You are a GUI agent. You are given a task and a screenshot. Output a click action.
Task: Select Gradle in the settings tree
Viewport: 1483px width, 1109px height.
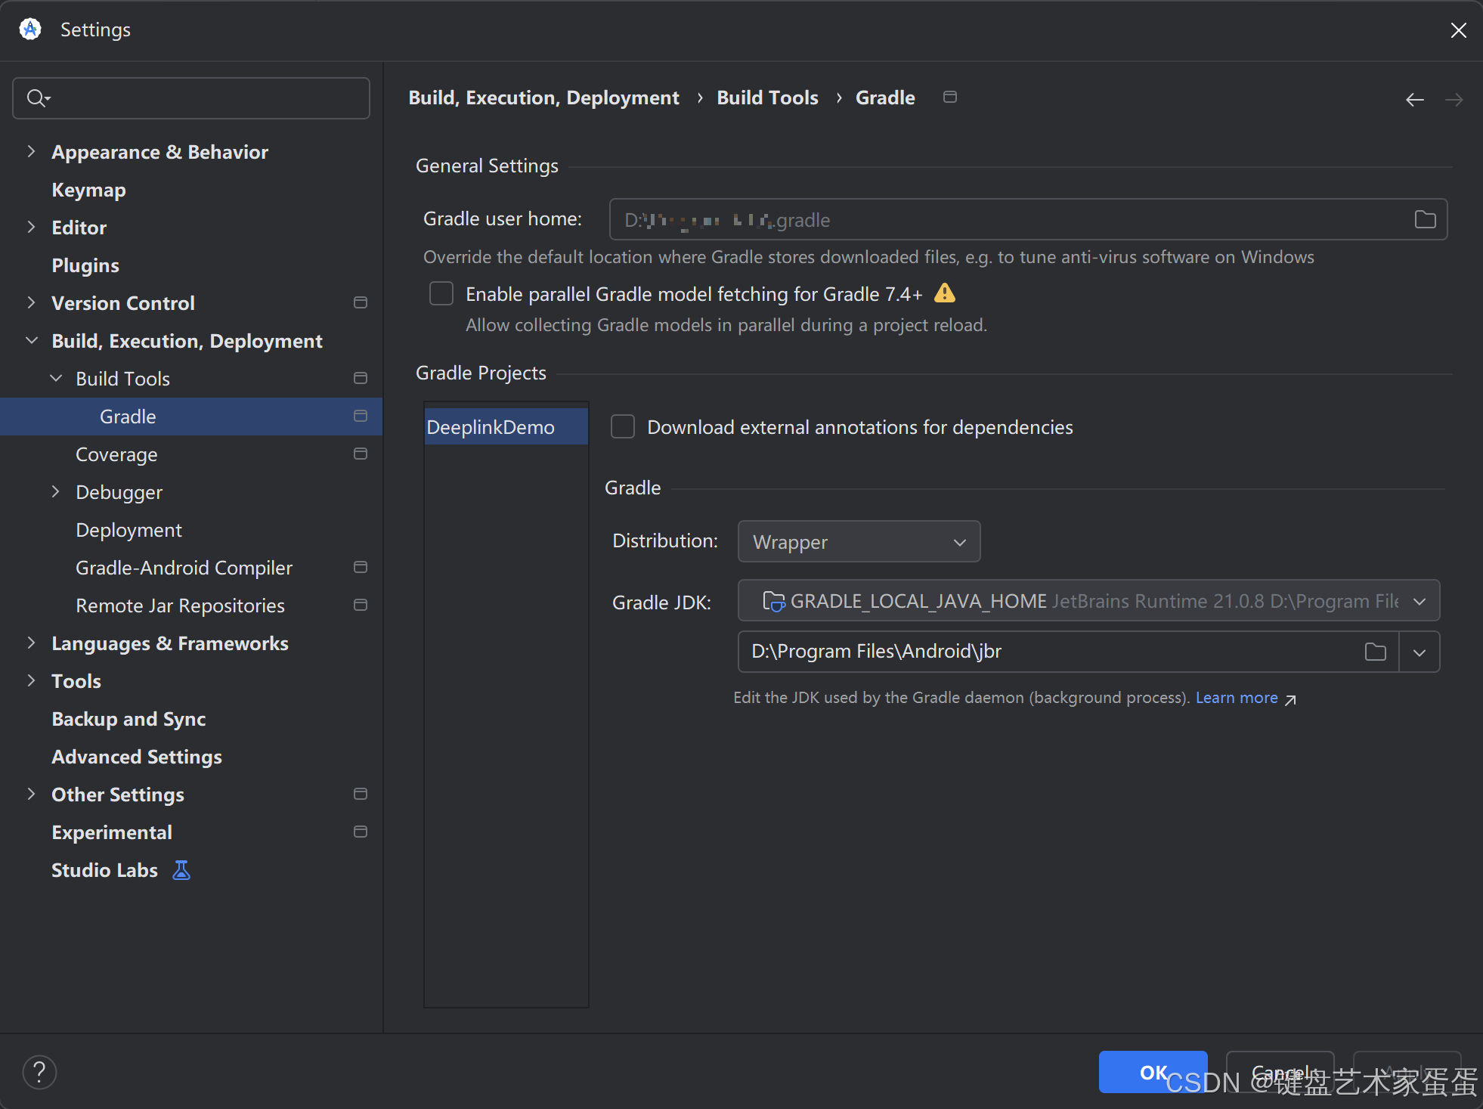(191, 417)
